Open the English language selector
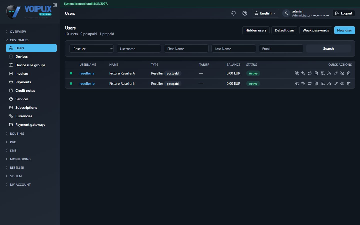360x225 pixels. (265, 13)
